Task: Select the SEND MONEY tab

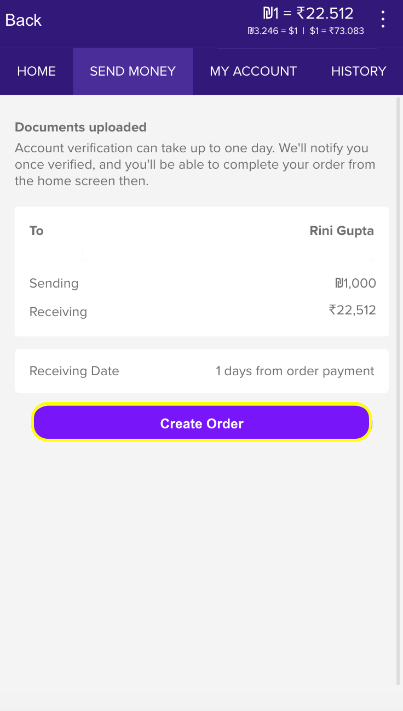Action: 133,71
